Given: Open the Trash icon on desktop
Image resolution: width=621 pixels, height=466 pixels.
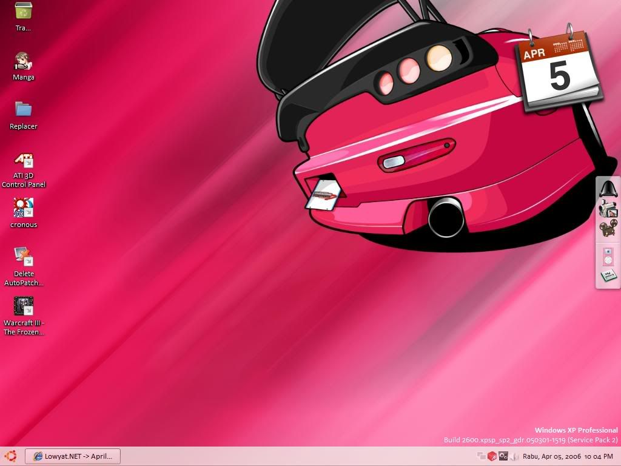Looking at the screenshot, I should tap(24, 12).
